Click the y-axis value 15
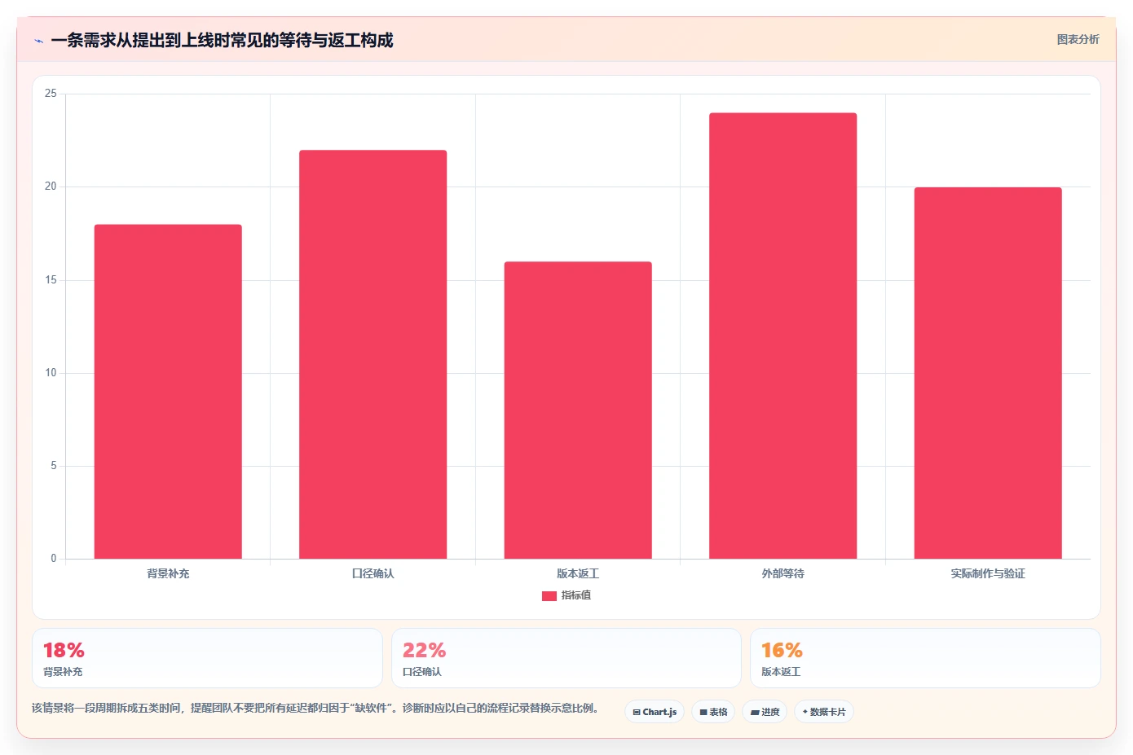 [51, 280]
